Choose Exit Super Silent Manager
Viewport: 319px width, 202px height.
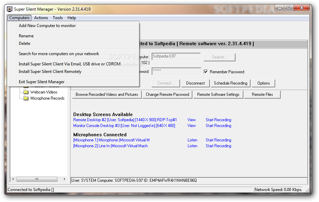[41, 82]
